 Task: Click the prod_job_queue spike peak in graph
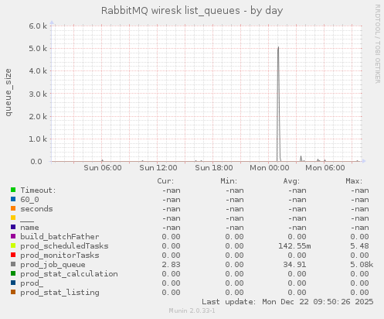(278, 47)
